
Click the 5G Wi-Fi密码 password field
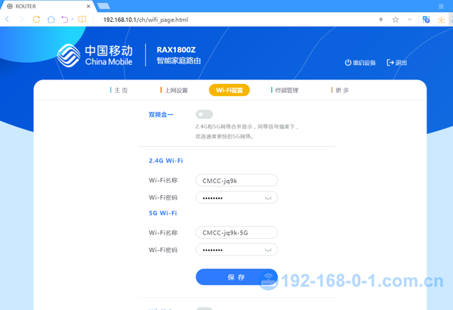click(236, 250)
